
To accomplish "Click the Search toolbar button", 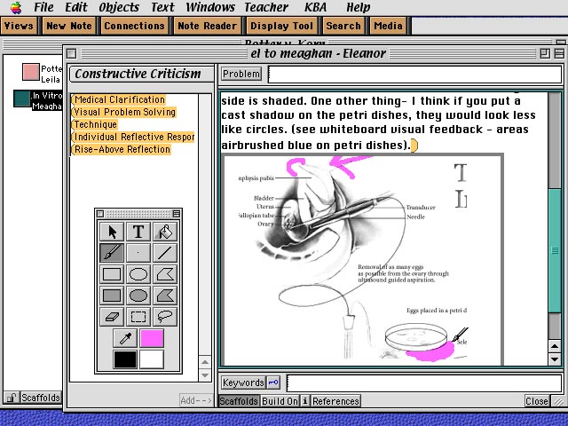I will coord(343,26).
